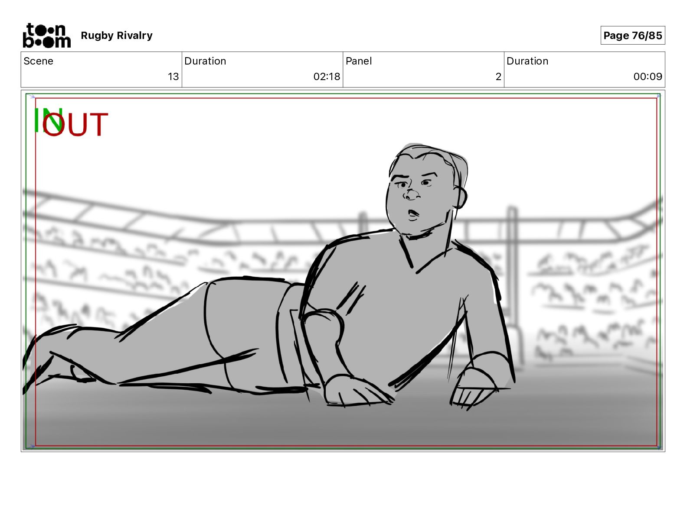Click the Page 76/85 indicator box
This screenshot has height=530, width=687.
632,36
